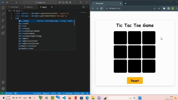Viewport: 178px width, 100px height.
Task: Pick 'Comment' suggestion in list
Action: pos(46,38)
